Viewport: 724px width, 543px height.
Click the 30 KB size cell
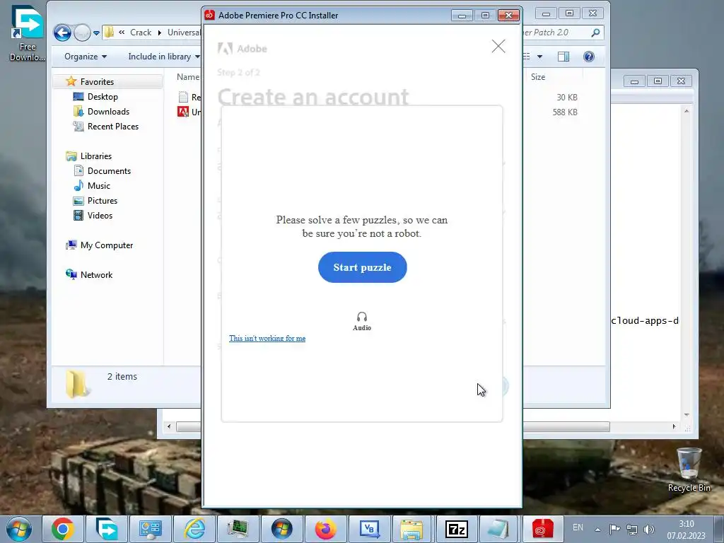click(567, 98)
